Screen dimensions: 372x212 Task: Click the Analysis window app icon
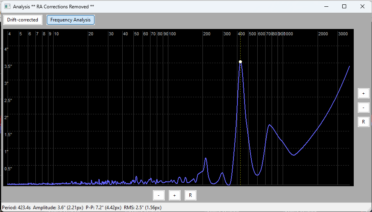click(8, 6)
